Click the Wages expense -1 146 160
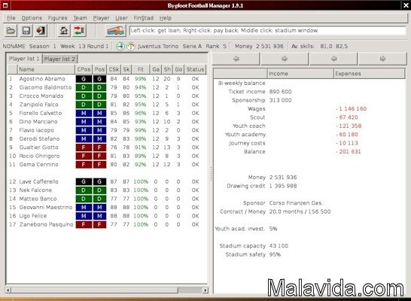 pyautogui.click(x=352, y=108)
